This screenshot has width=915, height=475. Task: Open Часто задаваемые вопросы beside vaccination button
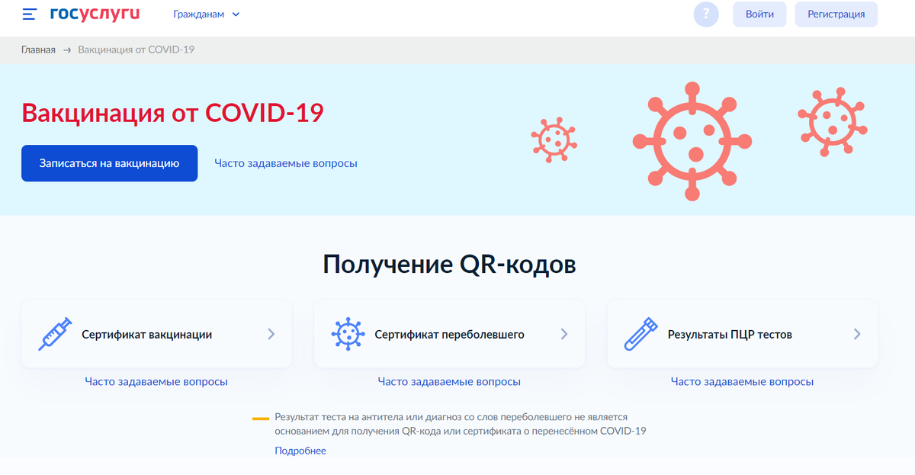286,163
